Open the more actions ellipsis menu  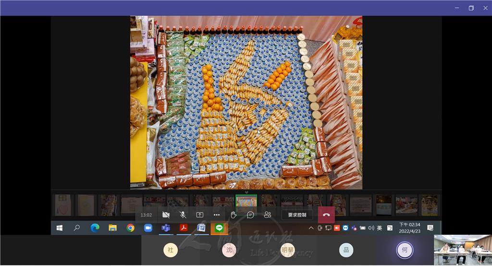(x=217, y=215)
